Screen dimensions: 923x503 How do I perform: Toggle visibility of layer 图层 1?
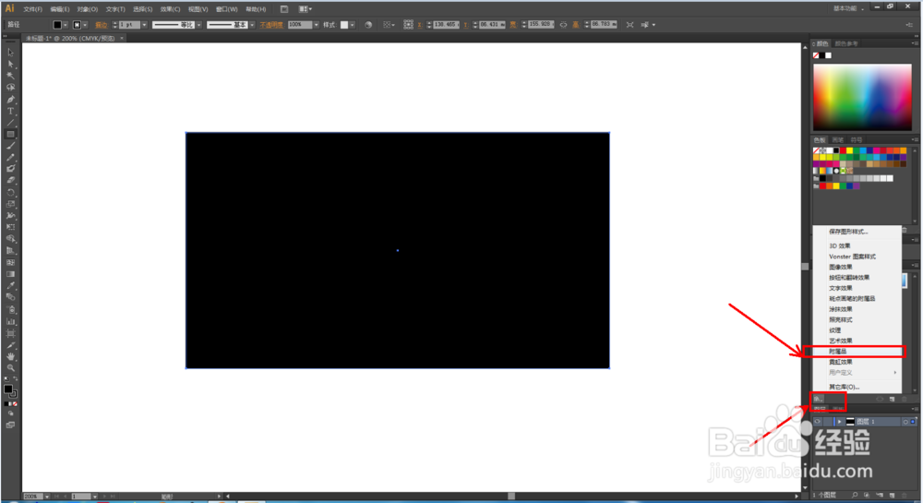pyautogui.click(x=818, y=421)
